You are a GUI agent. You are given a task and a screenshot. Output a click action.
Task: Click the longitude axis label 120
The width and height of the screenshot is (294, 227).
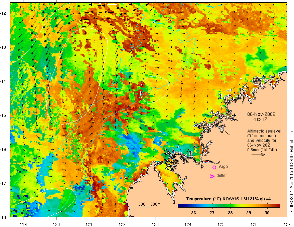[x=56, y=224]
